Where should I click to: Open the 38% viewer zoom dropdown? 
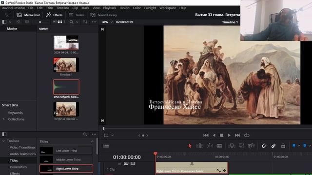click(x=112, y=22)
